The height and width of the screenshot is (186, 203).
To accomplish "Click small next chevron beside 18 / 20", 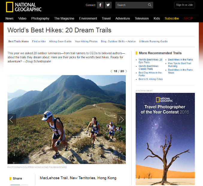I will coord(126,71).
